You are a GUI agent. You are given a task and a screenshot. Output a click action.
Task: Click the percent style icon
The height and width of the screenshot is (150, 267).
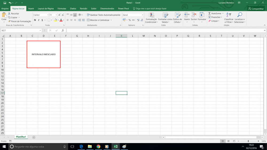click(x=129, y=20)
